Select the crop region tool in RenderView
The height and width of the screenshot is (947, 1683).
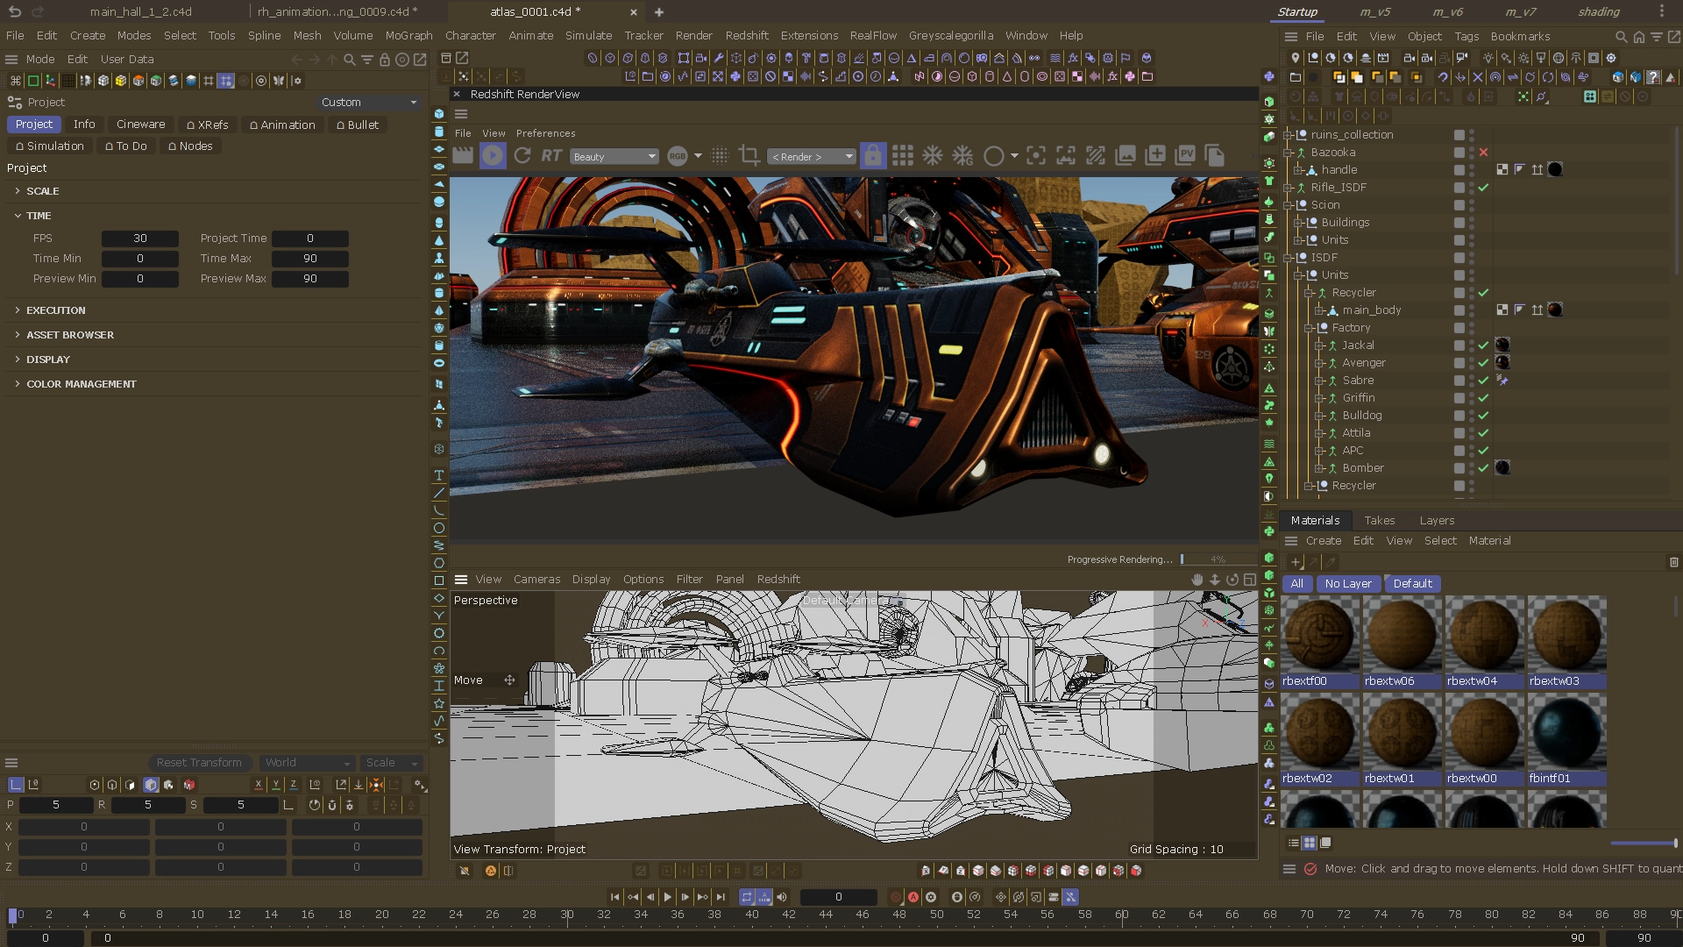[749, 156]
